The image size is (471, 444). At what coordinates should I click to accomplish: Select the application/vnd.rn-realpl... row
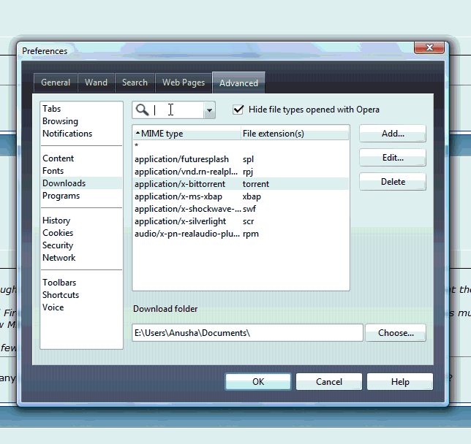[x=241, y=172]
